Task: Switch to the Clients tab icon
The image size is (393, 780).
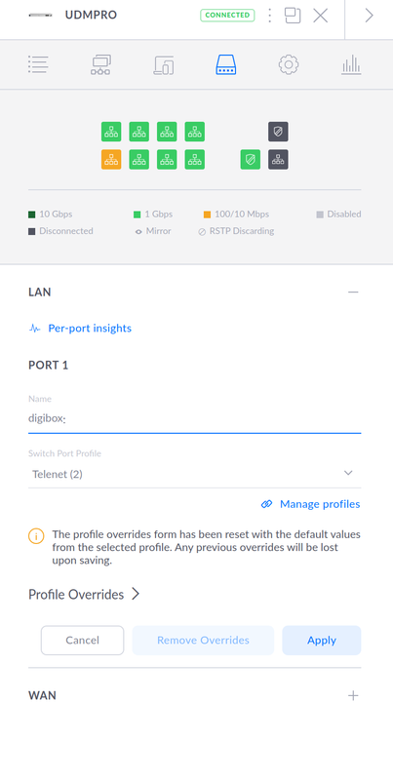Action: (101, 64)
